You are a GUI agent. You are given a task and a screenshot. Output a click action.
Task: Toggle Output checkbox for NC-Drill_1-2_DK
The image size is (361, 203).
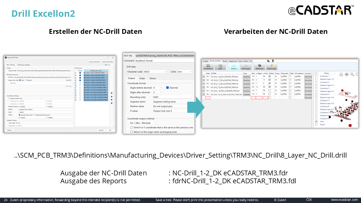pyautogui.click(x=80, y=75)
